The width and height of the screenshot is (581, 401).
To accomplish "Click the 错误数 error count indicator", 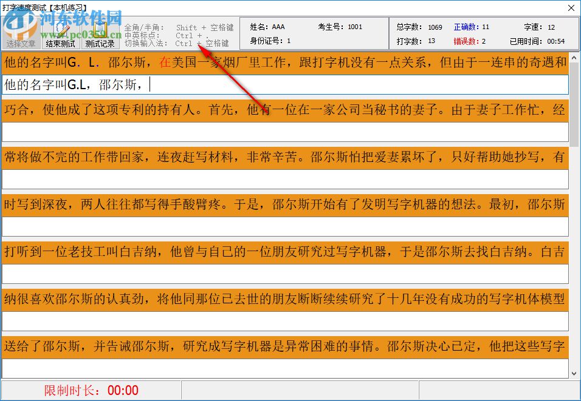I will point(470,41).
